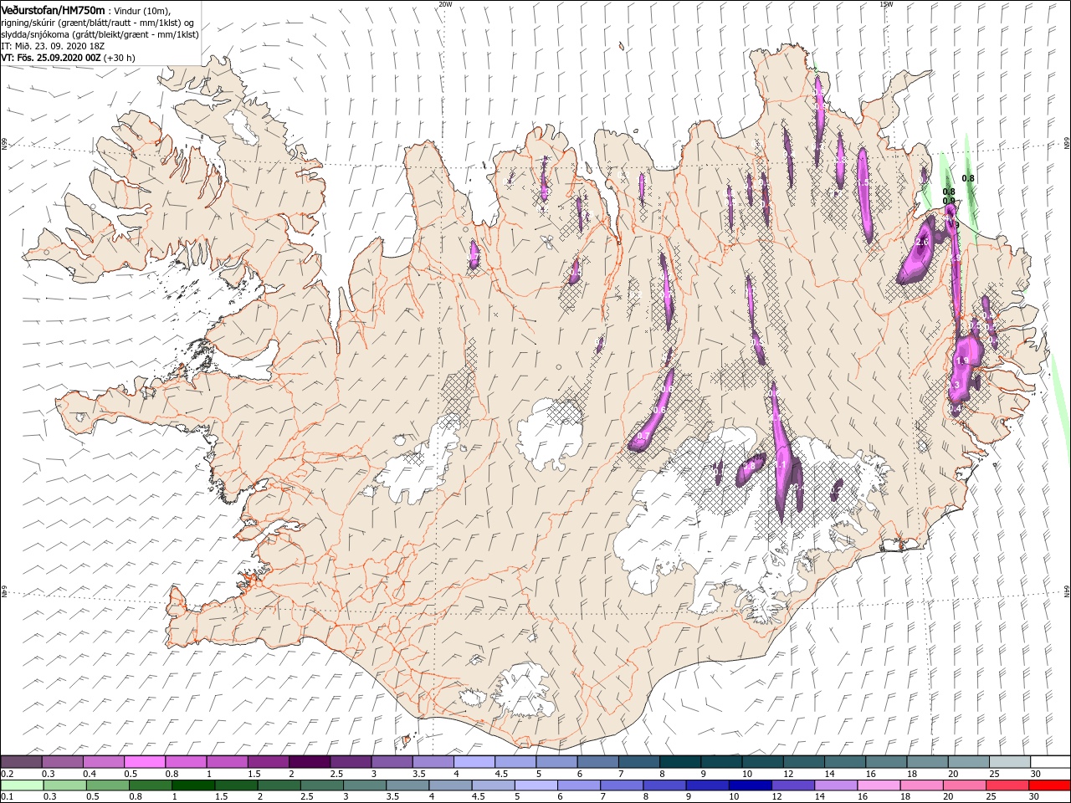Select the red 25 swatch in lower legend
The height and width of the screenshot is (803, 1071).
1005,785
